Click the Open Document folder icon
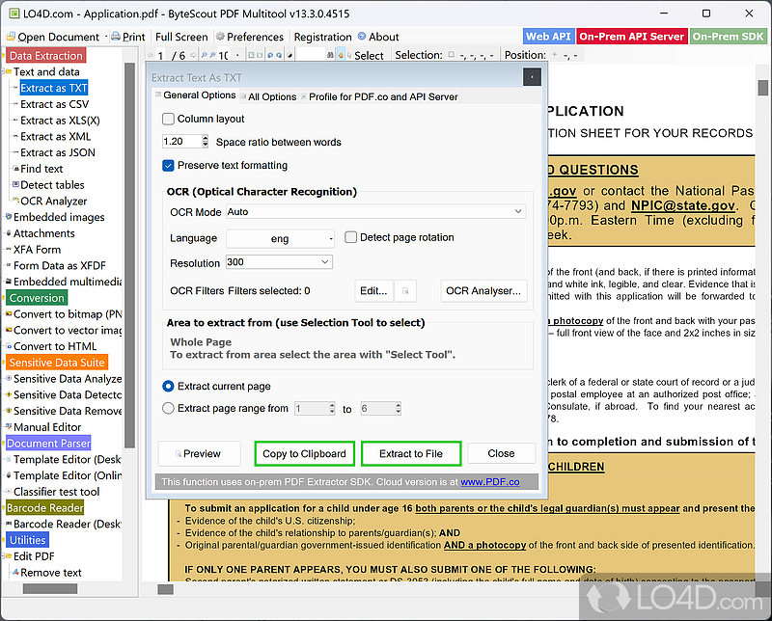 pyautogui.click(x=11, y=37)
